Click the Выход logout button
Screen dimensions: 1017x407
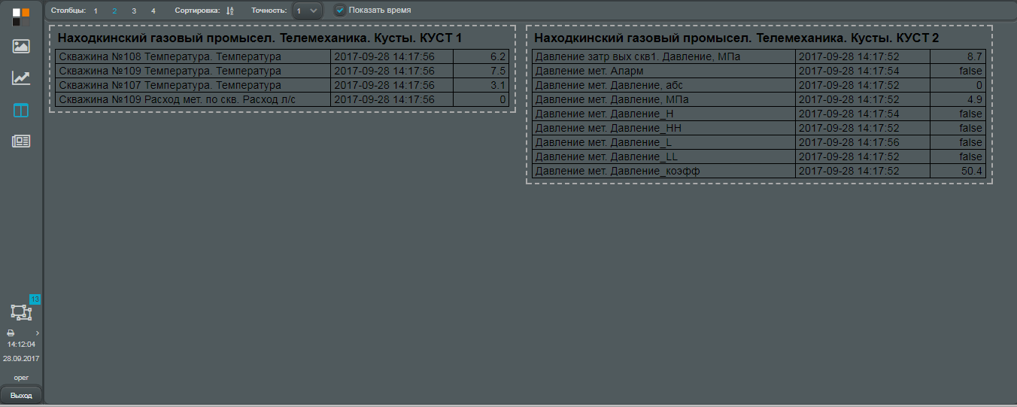[21, 395]
